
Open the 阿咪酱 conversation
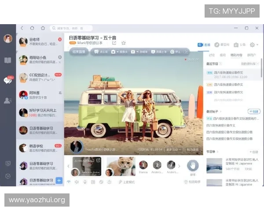[x=40, y=95]
